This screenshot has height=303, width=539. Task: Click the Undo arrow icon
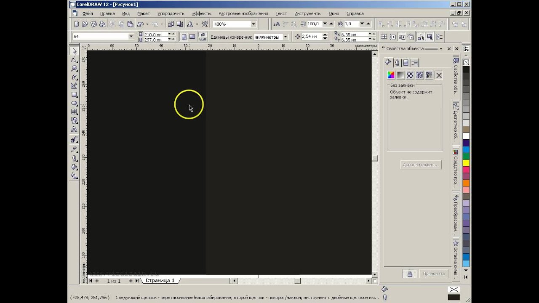click(x=141, y=24)
